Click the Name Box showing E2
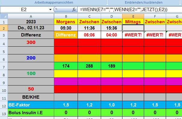Image resolution: width=182 pixels, height=119 pixels. 24,10
